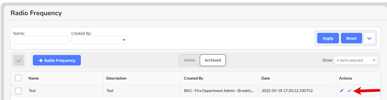Sort by the Name column header

34,78
